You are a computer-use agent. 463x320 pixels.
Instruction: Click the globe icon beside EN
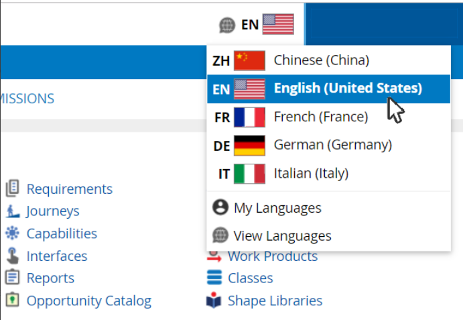click(x=227, y=25)
